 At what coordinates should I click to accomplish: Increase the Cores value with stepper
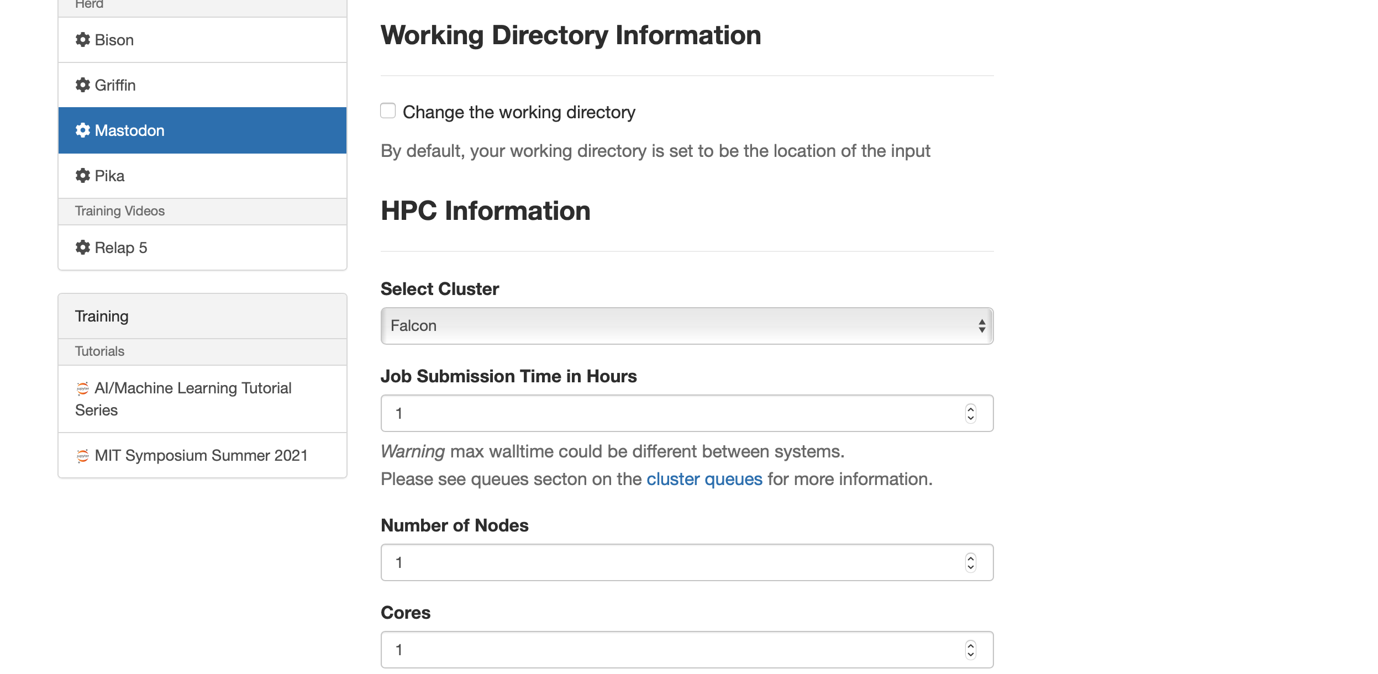pyautogui.click(x=970, y=645)
